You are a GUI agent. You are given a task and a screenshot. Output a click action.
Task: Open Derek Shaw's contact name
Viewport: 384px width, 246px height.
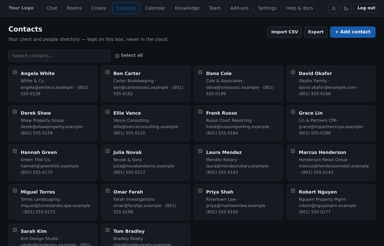click(x=36, y=113)
